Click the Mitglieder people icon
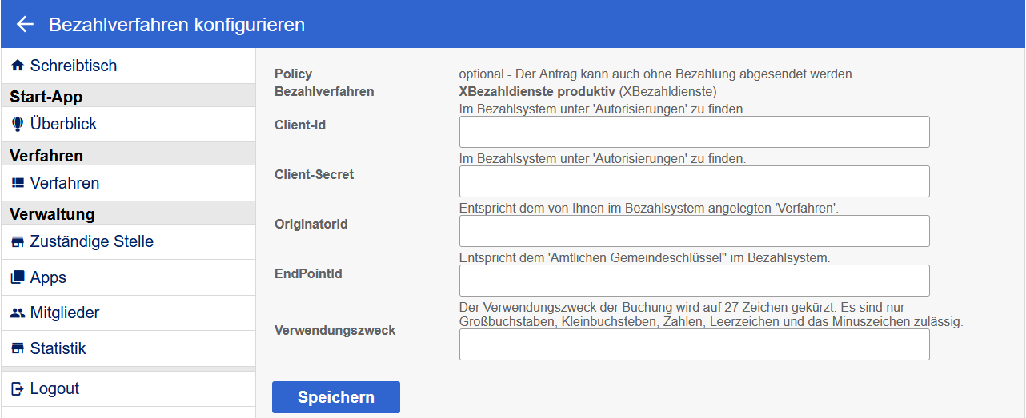The height and width of the screenshot is (418, 1026). point(18,313)
